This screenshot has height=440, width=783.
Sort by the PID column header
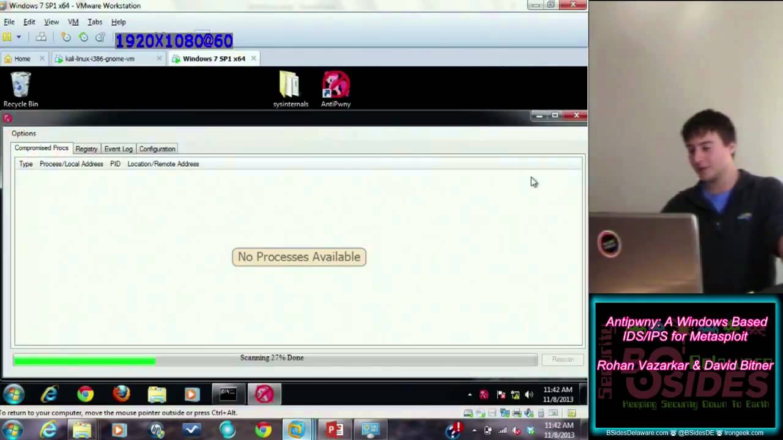[x=115, y=164]
